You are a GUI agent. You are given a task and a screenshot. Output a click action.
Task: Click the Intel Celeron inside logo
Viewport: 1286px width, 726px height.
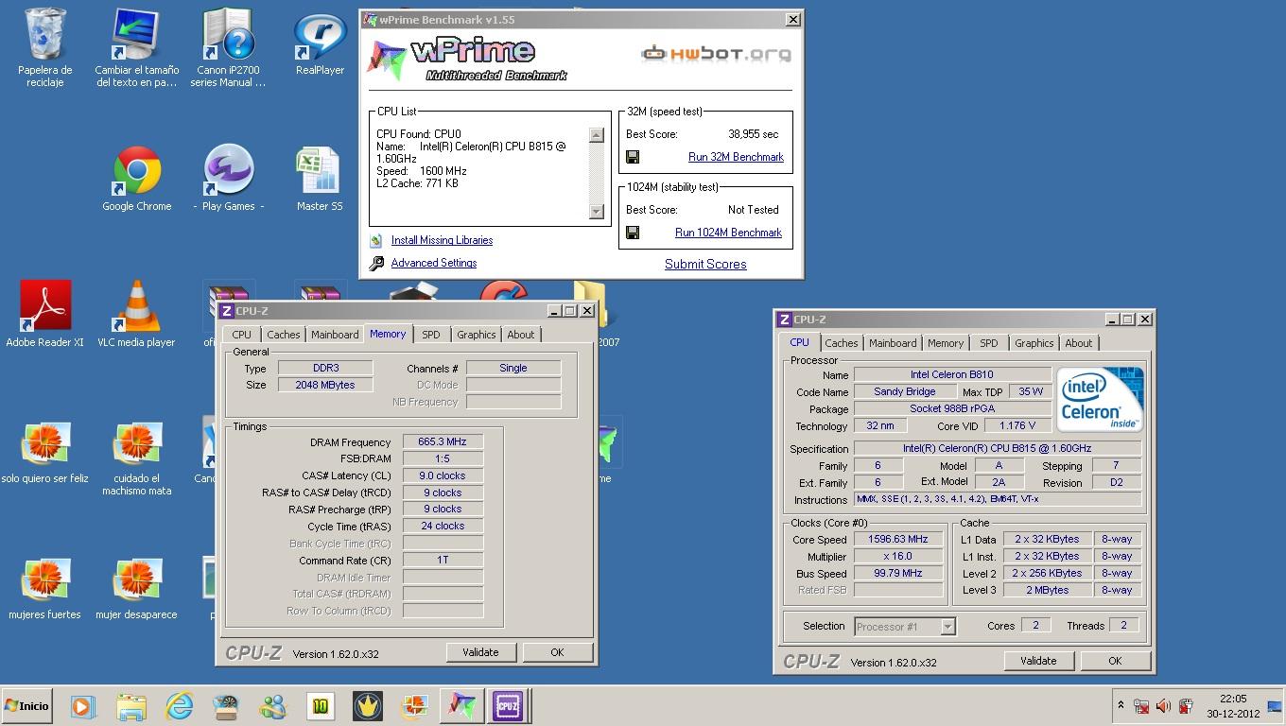coord(1101,399)
